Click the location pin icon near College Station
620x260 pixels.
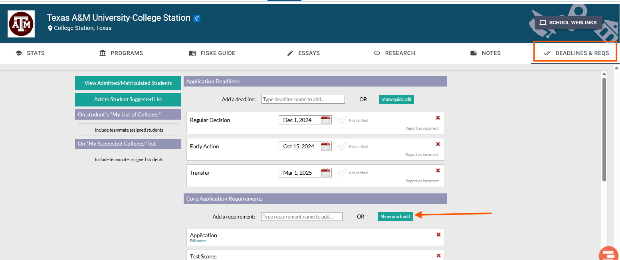tap(50, 28)
